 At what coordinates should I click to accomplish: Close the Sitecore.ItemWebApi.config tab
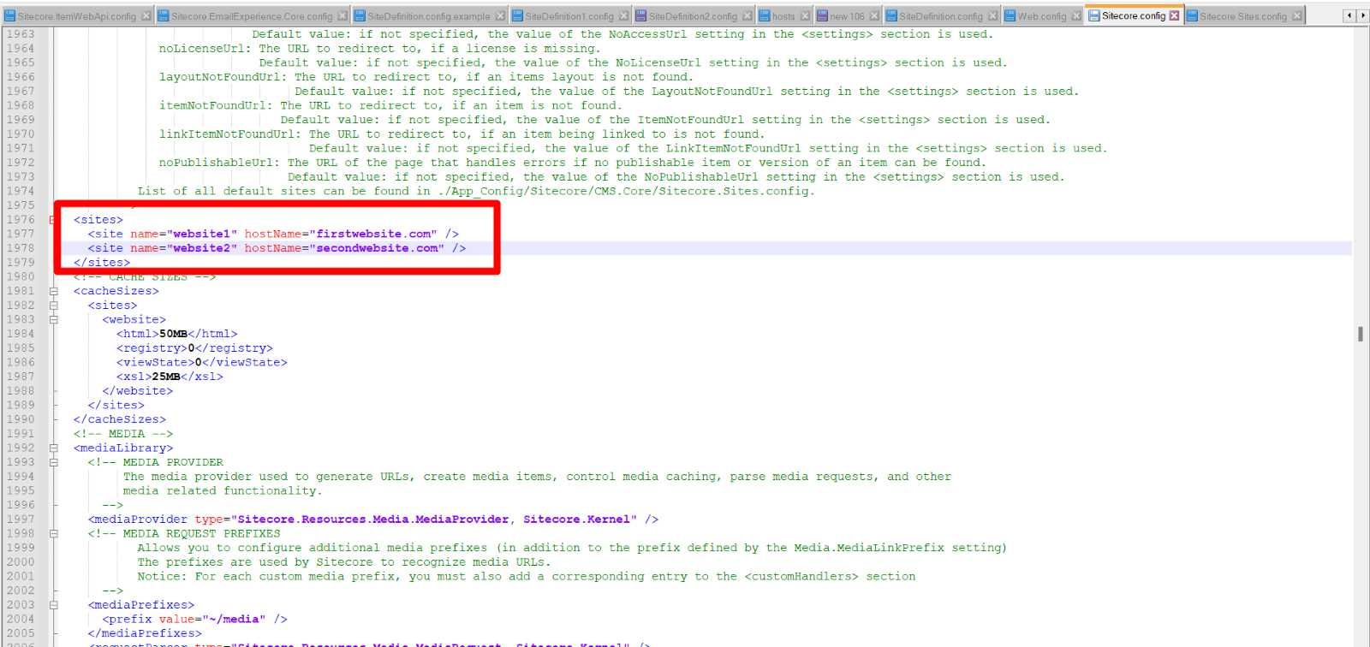click(146, 15)
